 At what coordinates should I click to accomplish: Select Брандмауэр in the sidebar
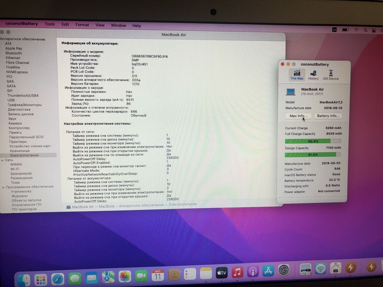(21, 173)
